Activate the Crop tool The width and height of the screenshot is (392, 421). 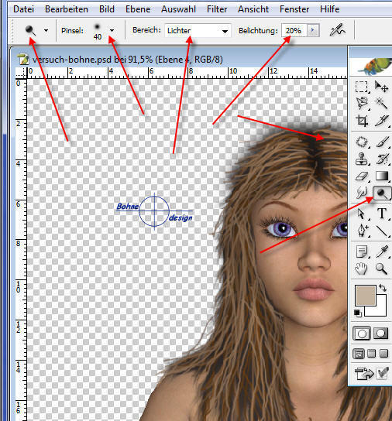361,121
